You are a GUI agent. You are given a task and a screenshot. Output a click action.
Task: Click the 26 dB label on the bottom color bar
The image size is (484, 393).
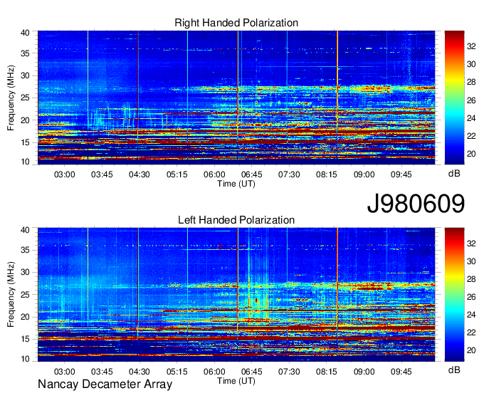[x=471, y=297]
